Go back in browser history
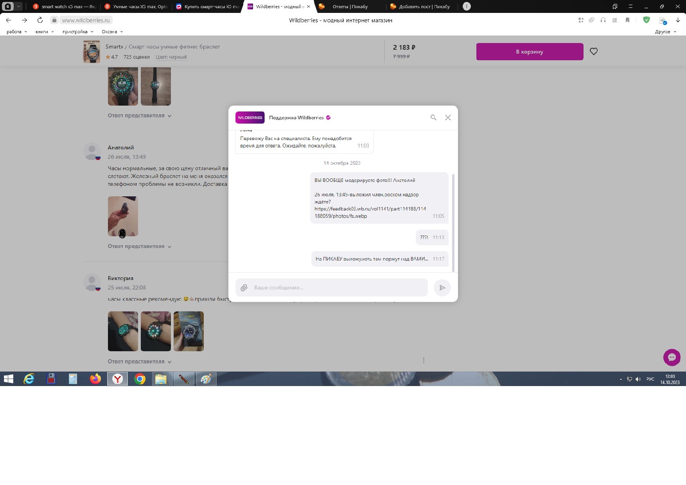Screen dimensions: 686x485 (9, 20)
